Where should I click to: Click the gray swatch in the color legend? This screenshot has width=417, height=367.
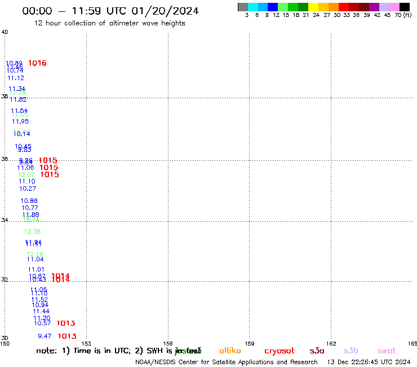point(243,7)
